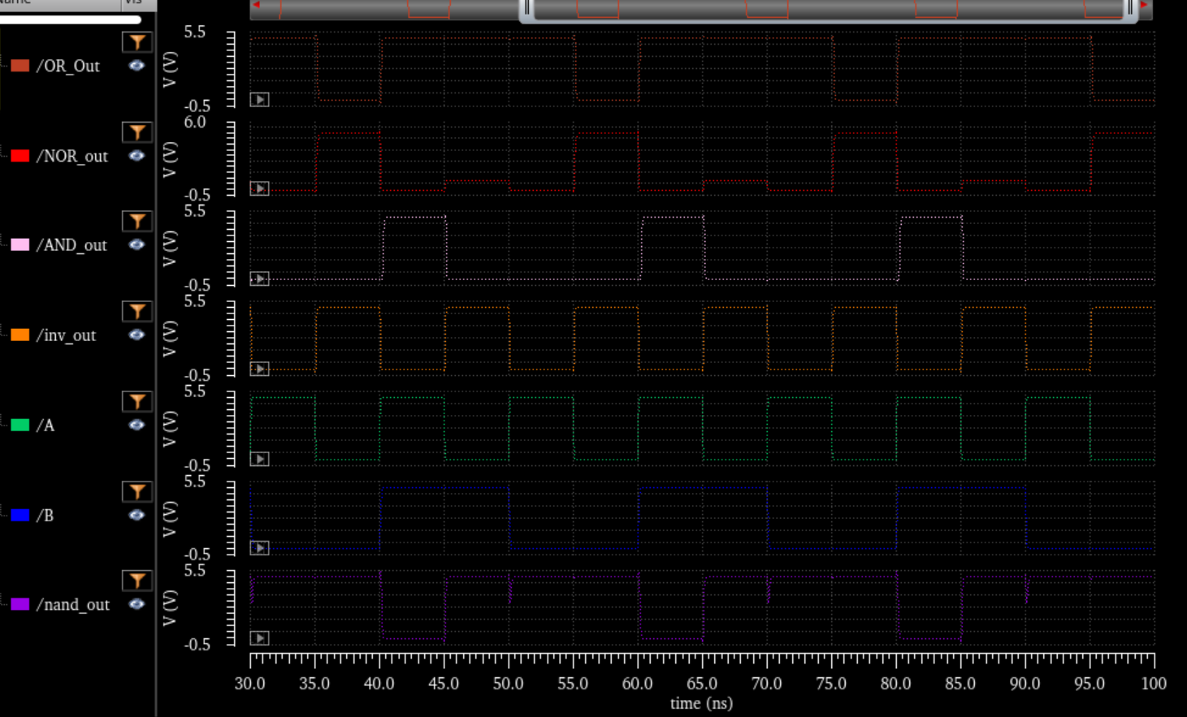The width and height of the screenshot is (1187, 717).
Task: Toggle visibility of /NOR_out waveform
Action: pos(136,156)
